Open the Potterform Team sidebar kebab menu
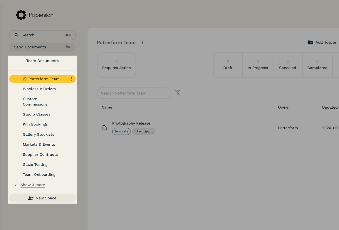This screenshot has height=230, width=339. [x=71, y=79]
